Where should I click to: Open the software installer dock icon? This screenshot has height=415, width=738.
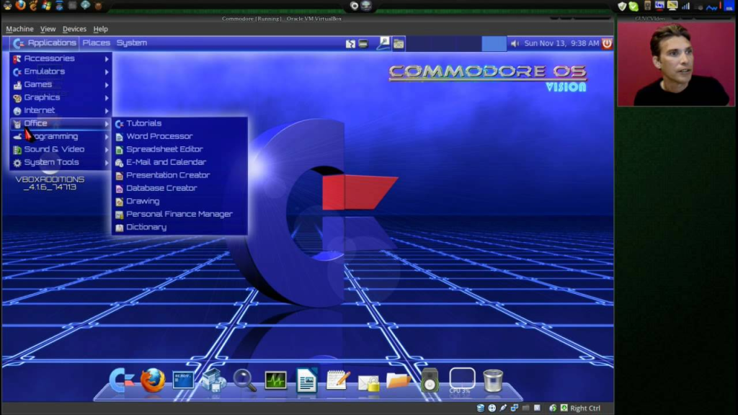point(213,380)
